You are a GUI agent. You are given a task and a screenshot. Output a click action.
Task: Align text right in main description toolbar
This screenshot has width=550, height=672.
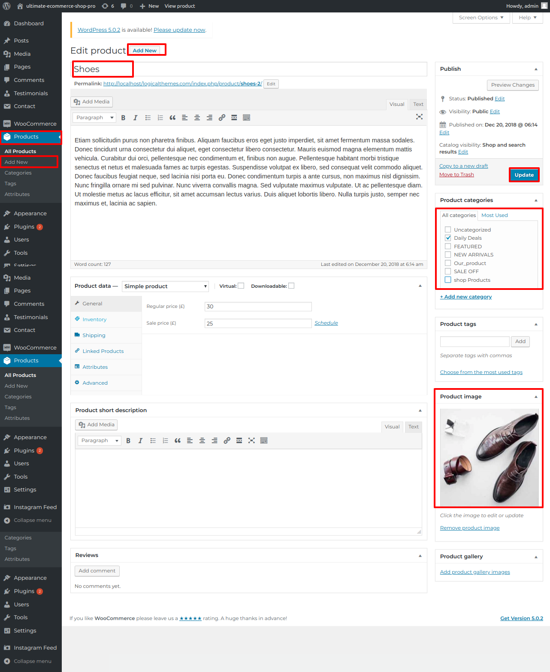[x=209, y=118]
